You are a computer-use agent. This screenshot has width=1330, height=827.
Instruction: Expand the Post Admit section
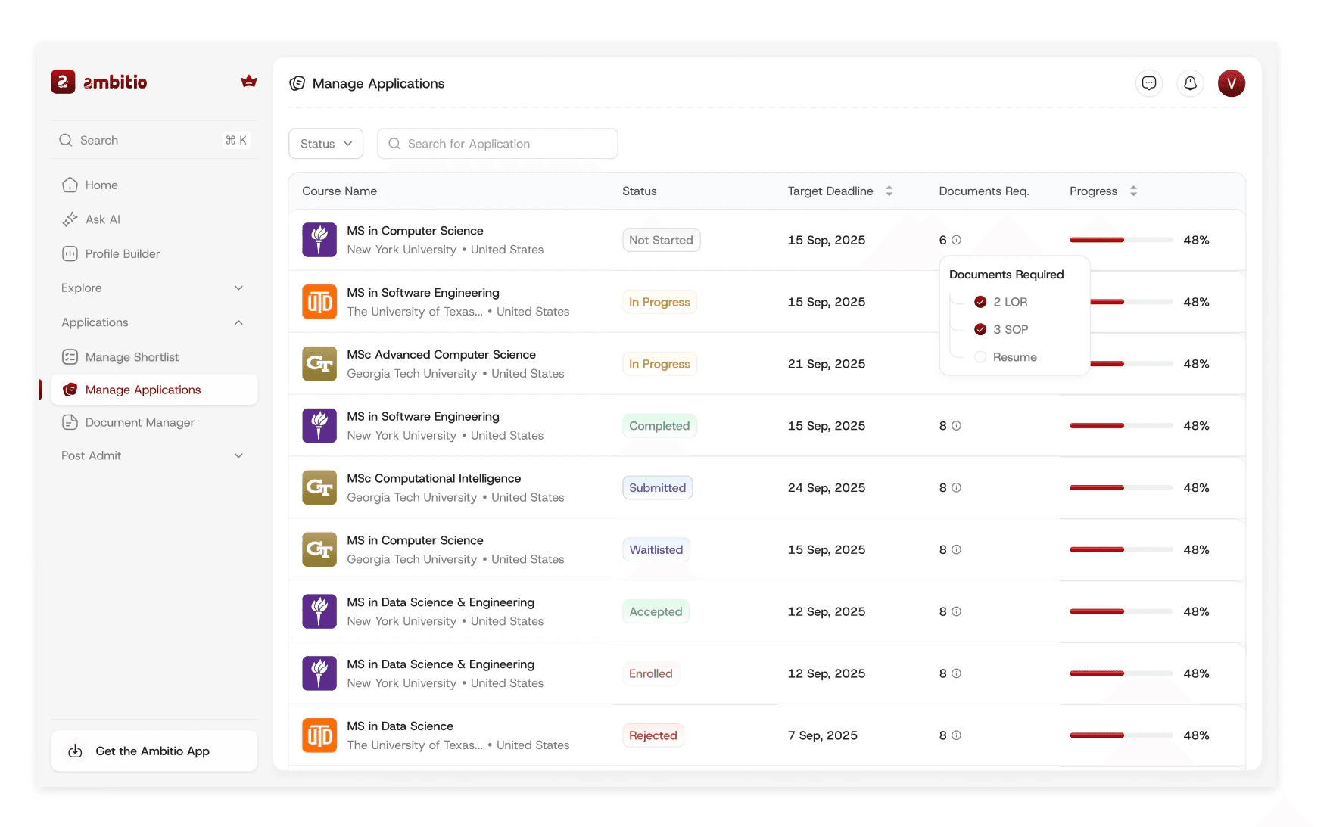238,455
